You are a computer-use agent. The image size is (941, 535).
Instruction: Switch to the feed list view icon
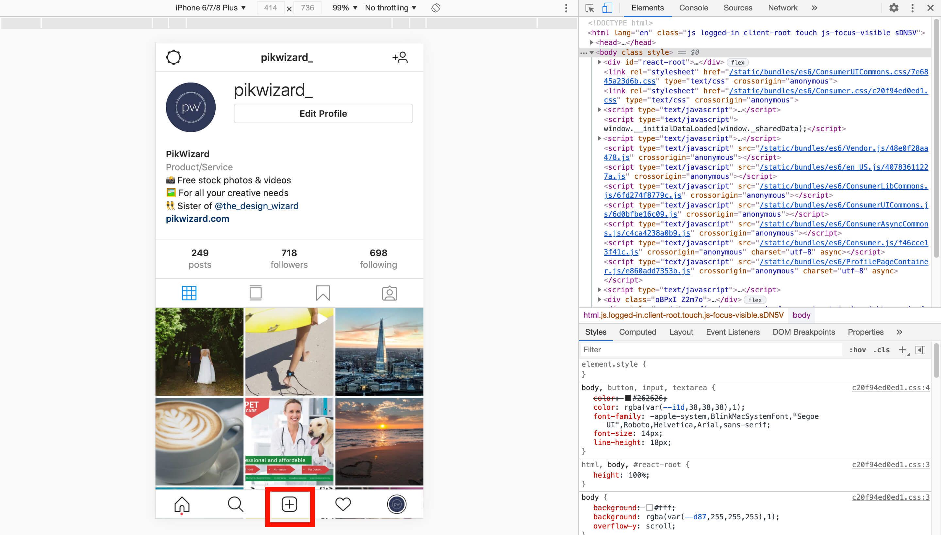(x=256, y=293)
